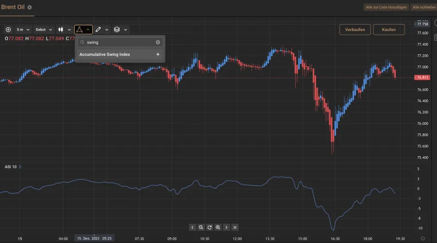
Task: Expand the chart type chevron
Action: pos(69,30)
